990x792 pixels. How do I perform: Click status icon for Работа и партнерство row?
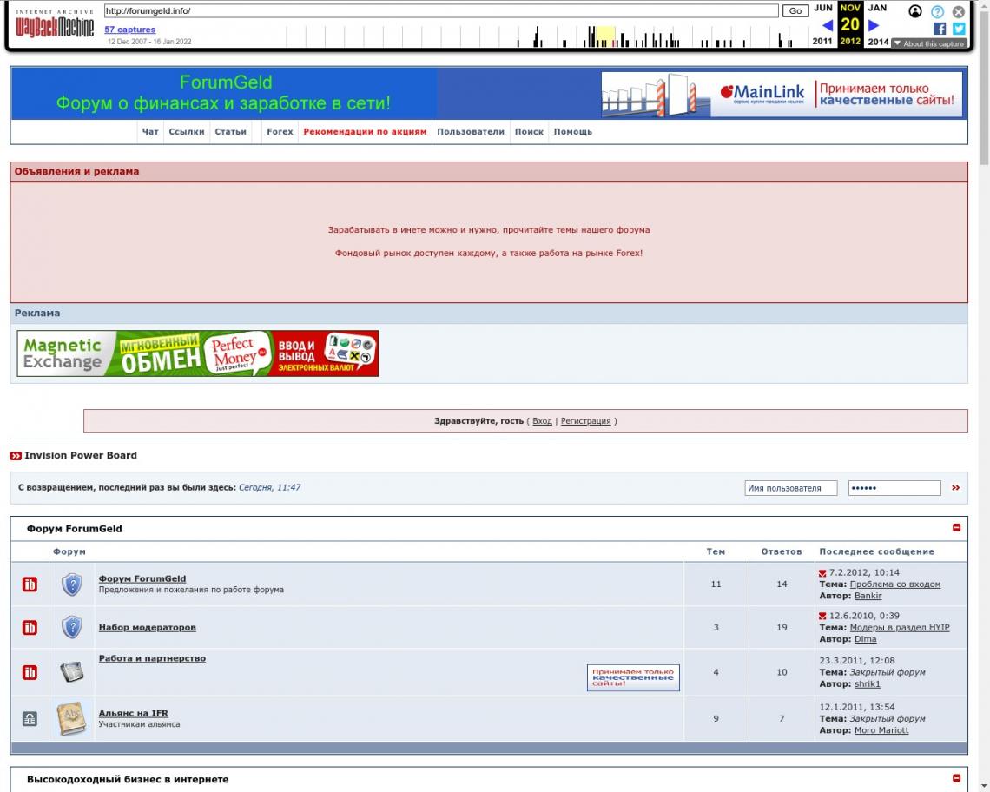(30, 672)
